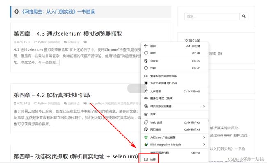Click the comments icon on the 4.3 post
Screen dimensions: 267x163
coord(65,42)
